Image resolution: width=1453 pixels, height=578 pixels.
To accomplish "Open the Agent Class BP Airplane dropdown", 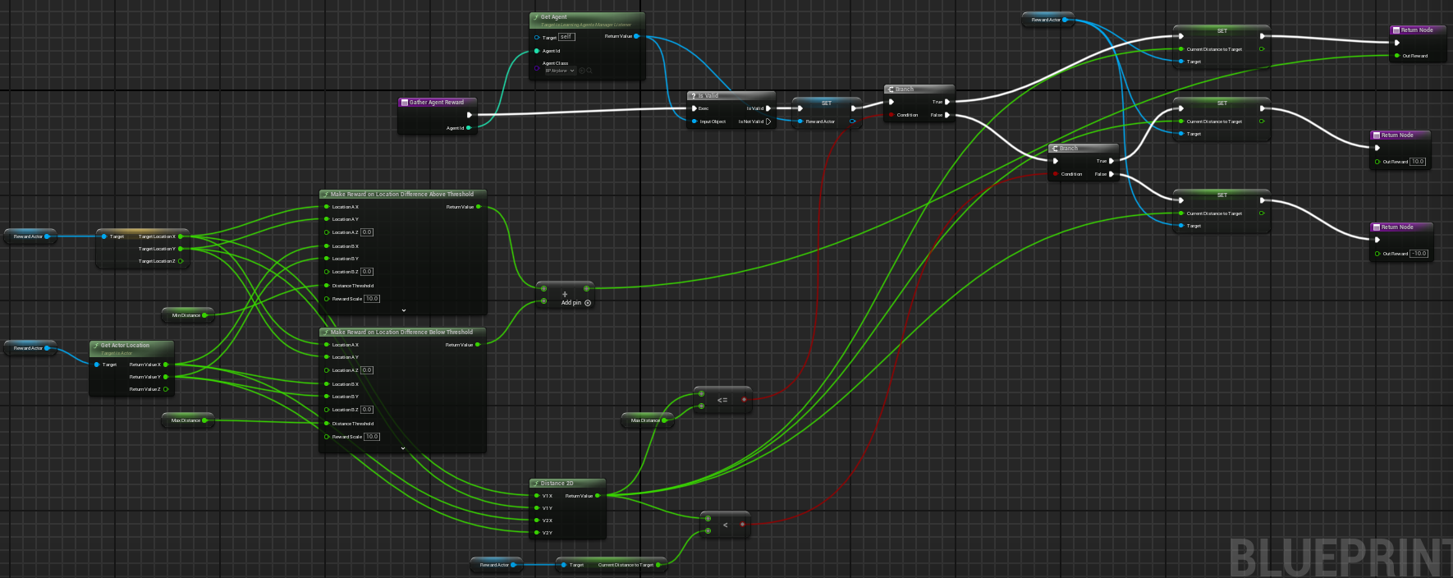I will (x=560, y=71).
